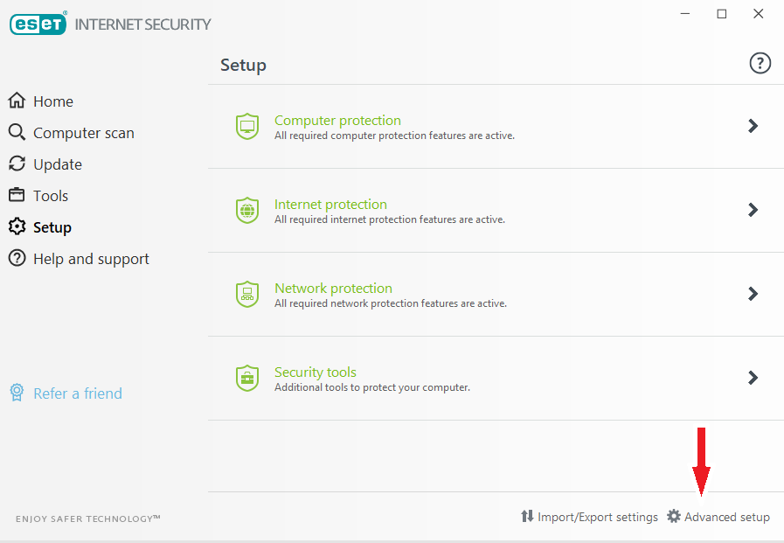Click the Advanced setup link
784x543 pixels.
pyautogui.click(x=726, y=517)
